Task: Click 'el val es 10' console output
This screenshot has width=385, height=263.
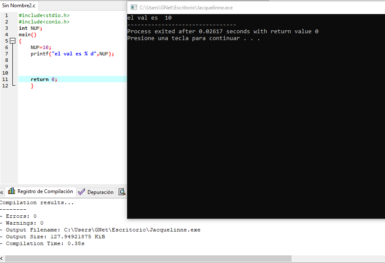Action: click(149, 17)
